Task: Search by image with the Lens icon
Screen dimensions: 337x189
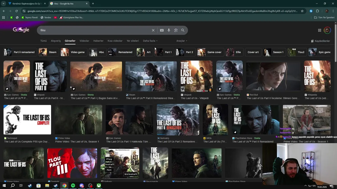Action: 176,30
